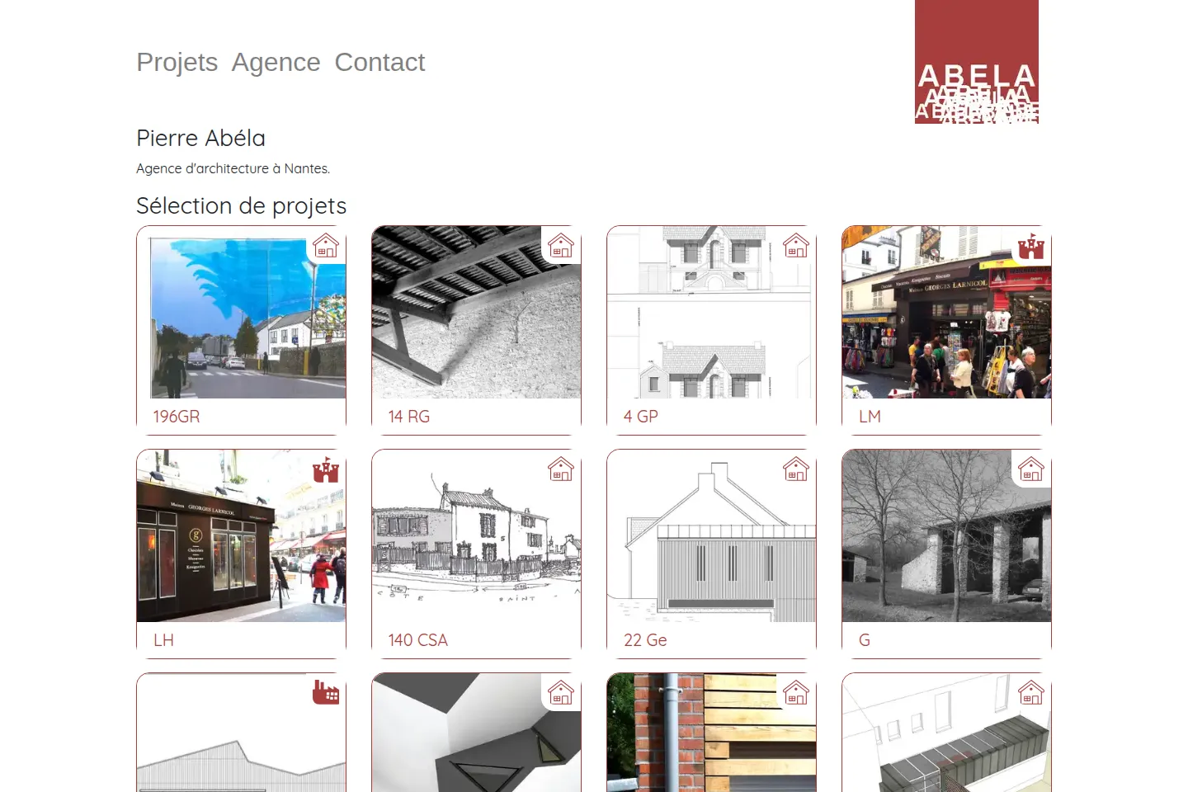Viewport: 1188px width, 792px height.
Task: Click the house icon on 22 Ge card
Action: coord(796,469)
